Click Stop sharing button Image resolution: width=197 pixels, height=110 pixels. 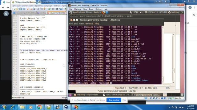[x=114, y=100]
